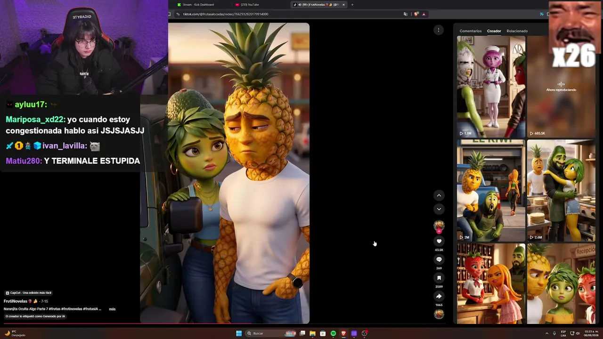Viewport: 603px width, 339px height.
Task: Open the ESP LAA keyboard language switcher
Action: point(563,333)
